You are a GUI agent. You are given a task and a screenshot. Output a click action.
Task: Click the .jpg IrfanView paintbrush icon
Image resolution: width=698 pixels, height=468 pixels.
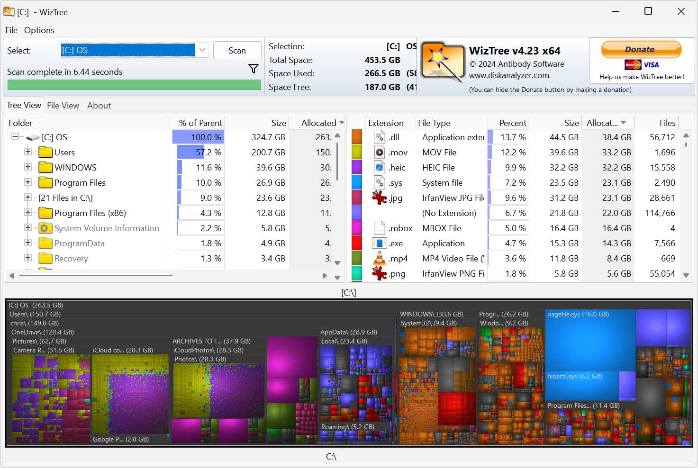[379, 198]
